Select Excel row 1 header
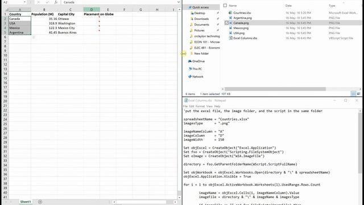This screenshot has width=364, height=205. (x=5, y=14)
